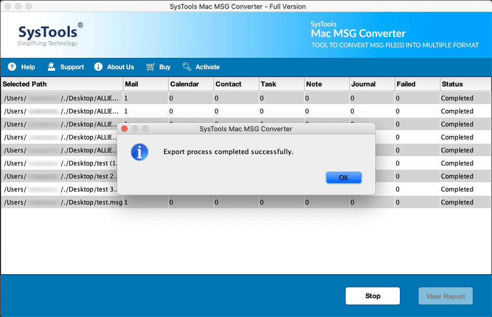
Task: Click the Failed column header
Action: [418, 84]
